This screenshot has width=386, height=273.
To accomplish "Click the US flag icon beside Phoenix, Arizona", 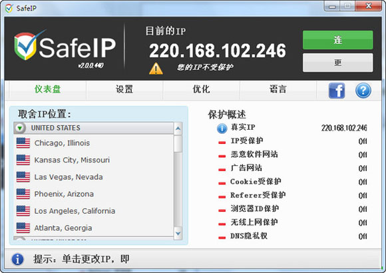I will click(23, 194).
